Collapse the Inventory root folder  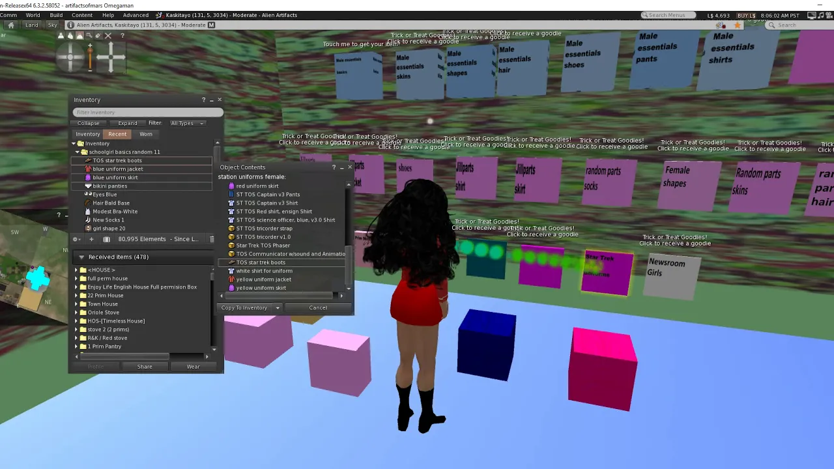click(x=74, y=143)
